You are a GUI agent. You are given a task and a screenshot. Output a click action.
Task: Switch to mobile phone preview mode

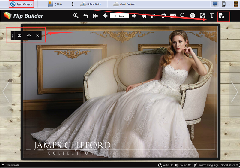223,4
